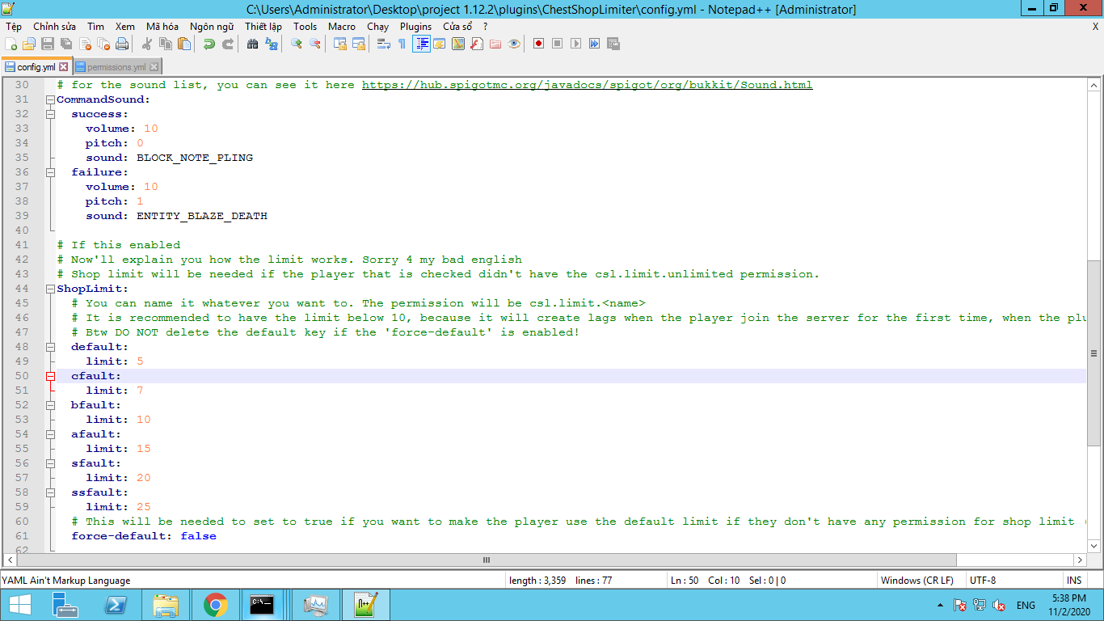Viewport: 1104px width, 621px height.
Task: Click the Stop Recording macro icon
Action: [558, 44]
